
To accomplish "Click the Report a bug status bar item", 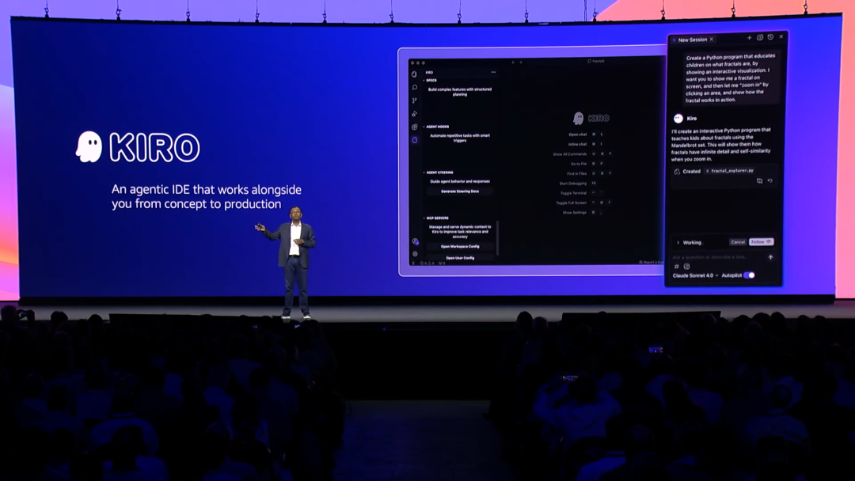I will click(x=651, y=262).
